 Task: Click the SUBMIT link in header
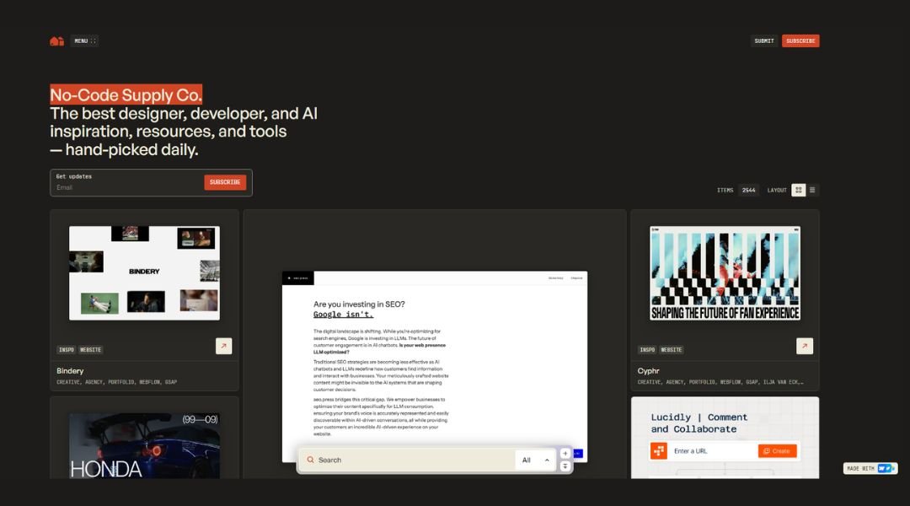pos(764,40)
